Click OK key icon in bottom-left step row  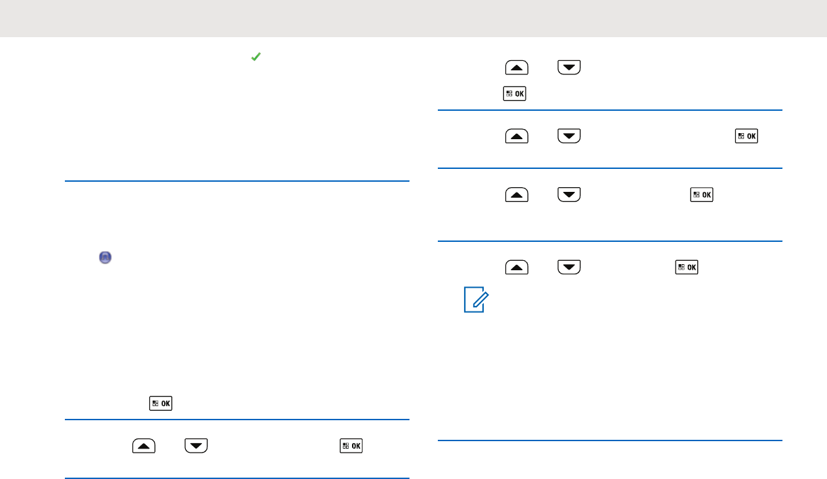coord(352,446)
